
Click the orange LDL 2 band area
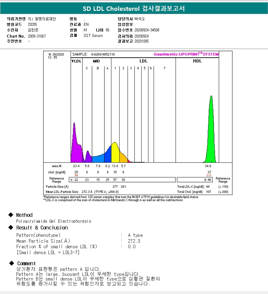[x=123, y=157]
